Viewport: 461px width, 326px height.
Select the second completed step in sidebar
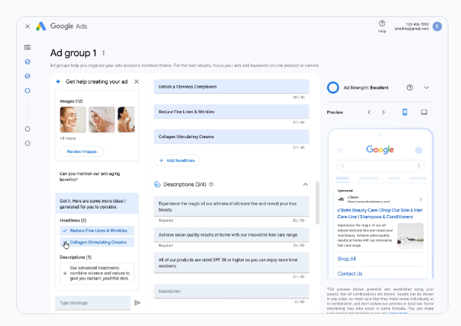[27, 76]
